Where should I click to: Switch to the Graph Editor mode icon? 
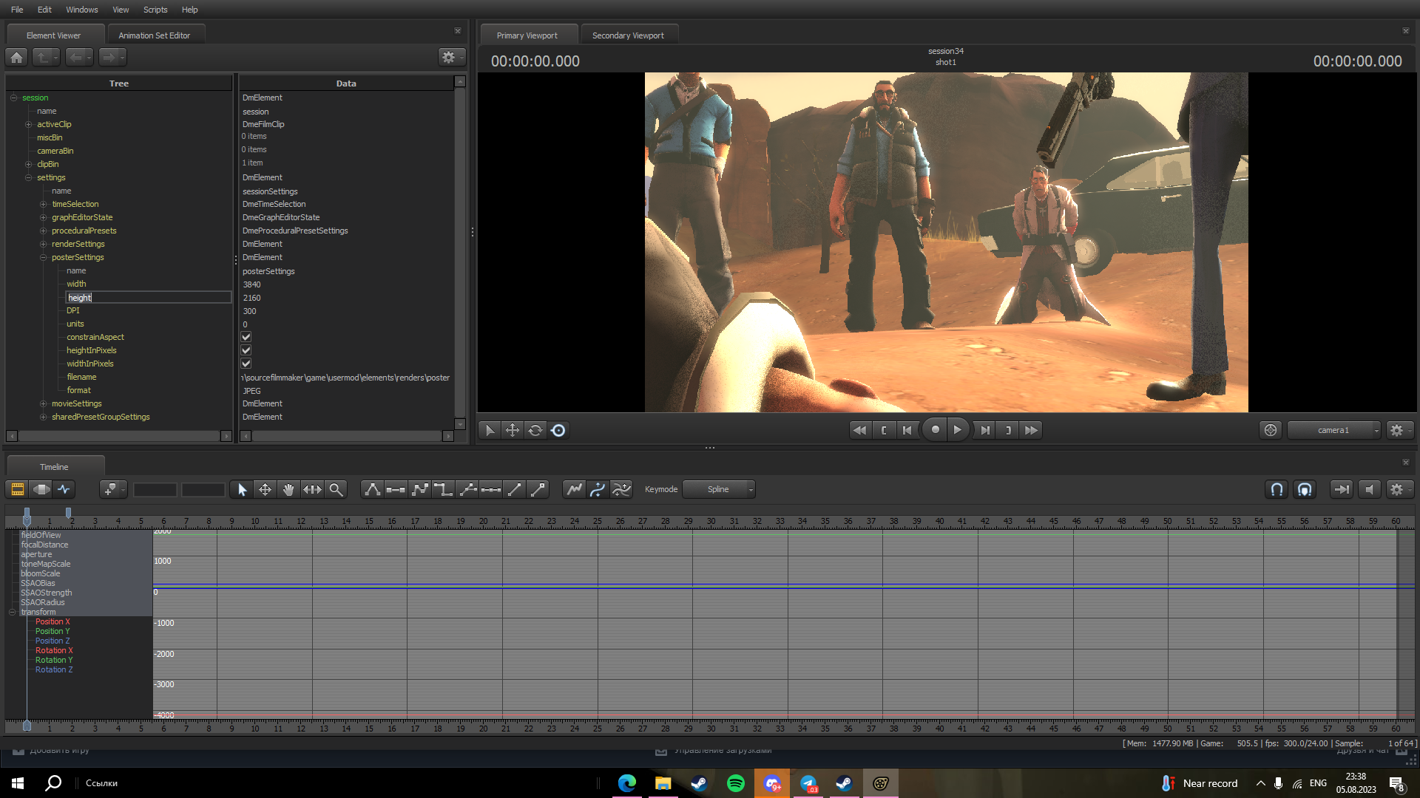(64, 489)
